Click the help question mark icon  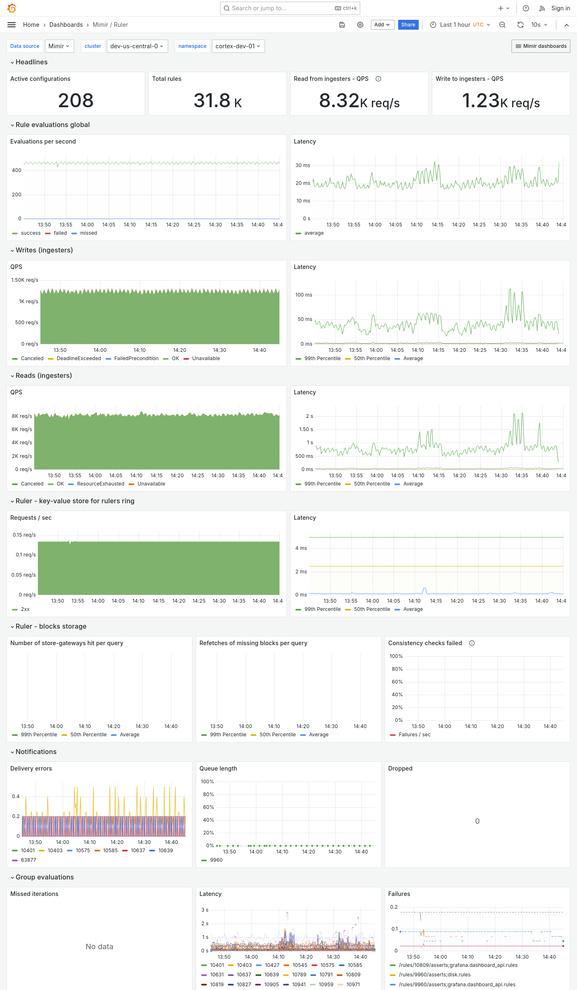pos(526,8)
